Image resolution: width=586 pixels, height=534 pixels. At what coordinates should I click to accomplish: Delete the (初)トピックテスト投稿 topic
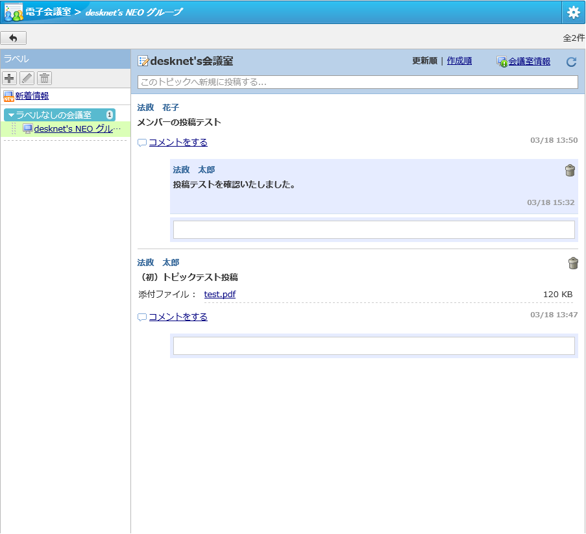pos(573,263)
